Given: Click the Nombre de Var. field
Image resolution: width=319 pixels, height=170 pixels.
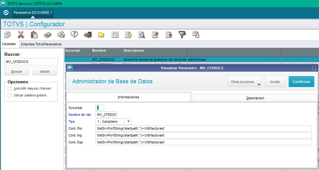Looking at the screenshot, I should tap(106, 115).
